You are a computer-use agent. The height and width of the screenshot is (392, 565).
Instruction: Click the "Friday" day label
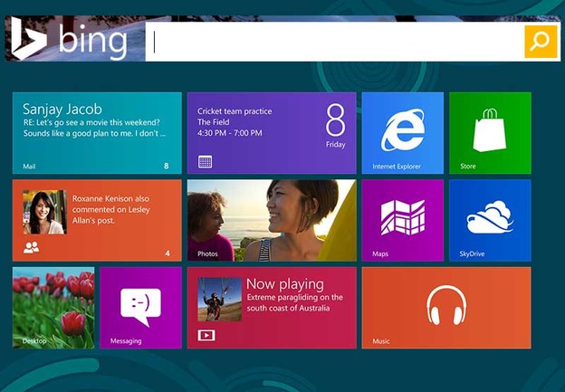[x=336, y=145]
